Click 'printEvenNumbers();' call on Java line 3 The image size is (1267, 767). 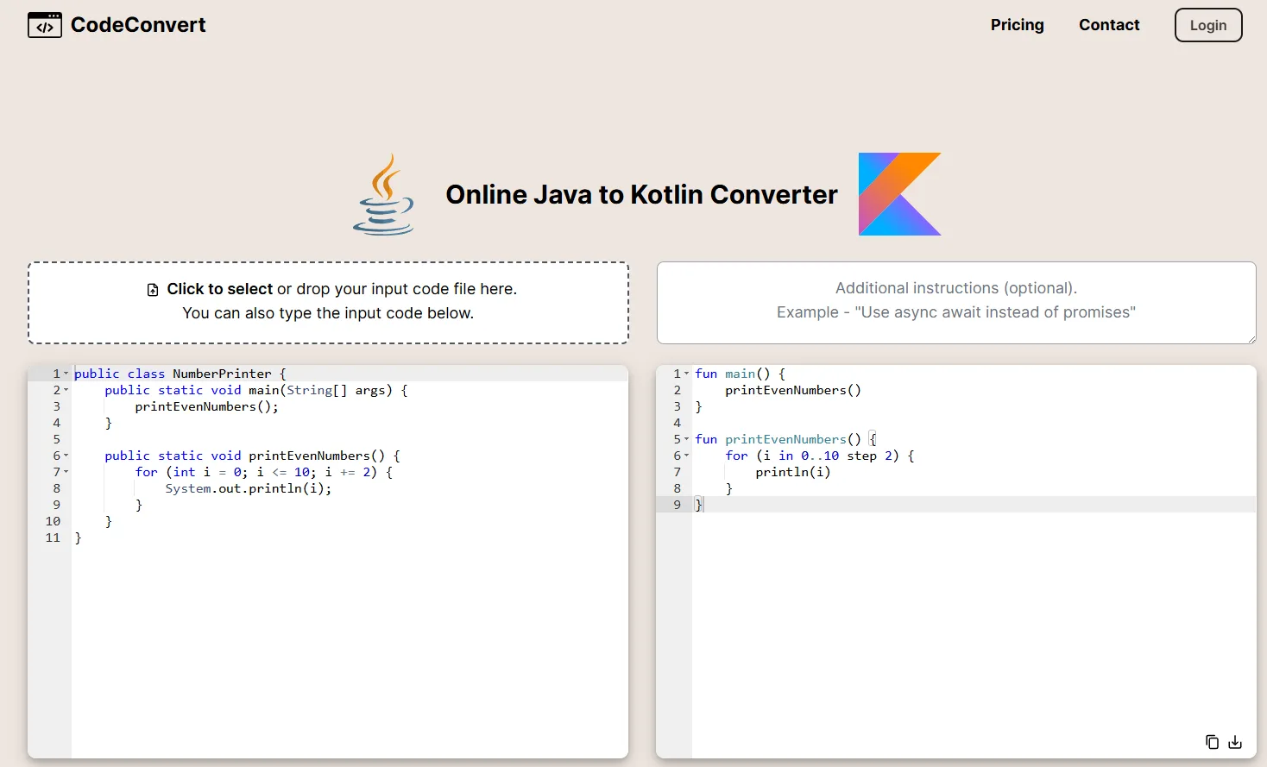tap(207, 406)
